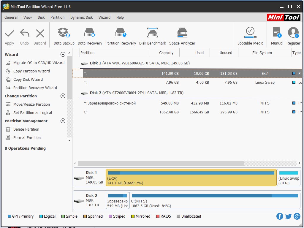
Task: Click the GPT/Primary legend color swatch
Action: coord(9,216)
